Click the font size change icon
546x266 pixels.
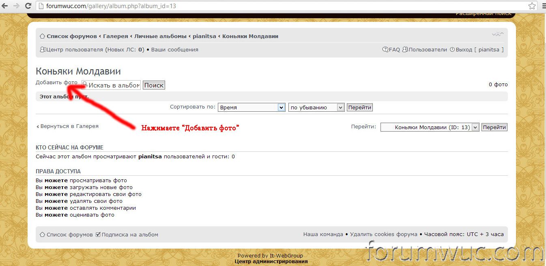pos(497,34)
